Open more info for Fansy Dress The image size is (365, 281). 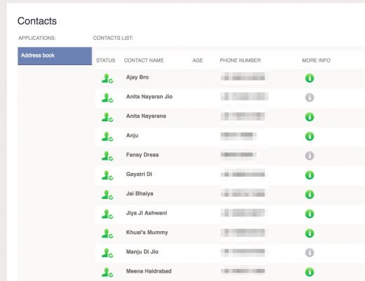click(x=310, y=156)
